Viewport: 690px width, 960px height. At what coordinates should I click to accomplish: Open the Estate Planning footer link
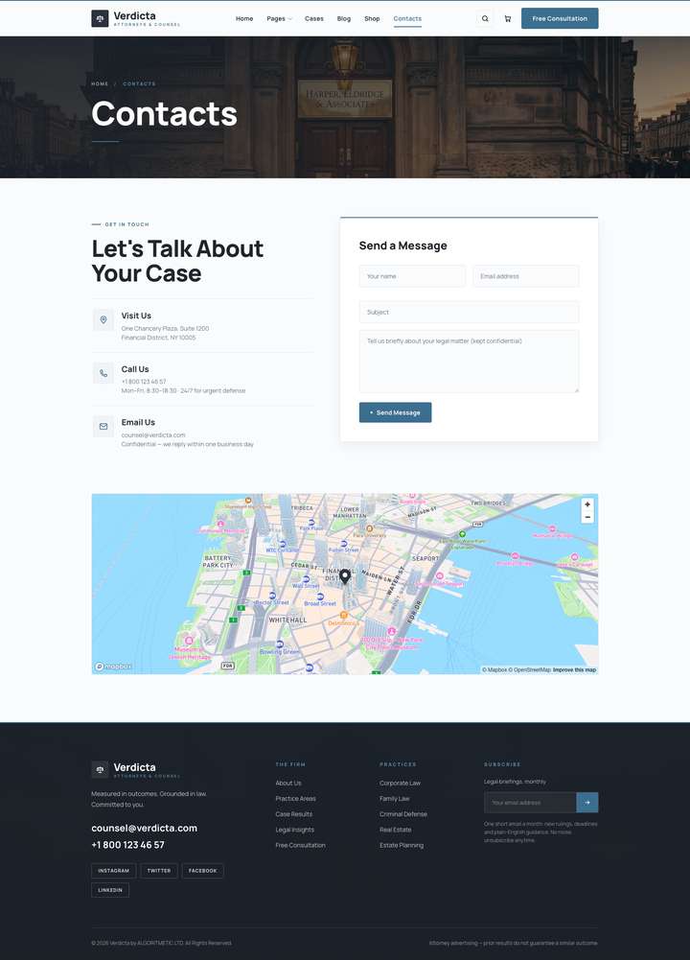402,846
